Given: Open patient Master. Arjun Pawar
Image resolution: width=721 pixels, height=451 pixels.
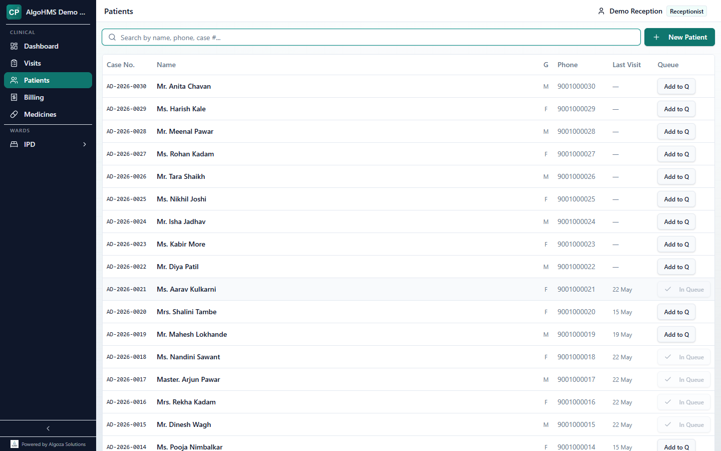Looking at the screenshot, I should tap(188, 379).
